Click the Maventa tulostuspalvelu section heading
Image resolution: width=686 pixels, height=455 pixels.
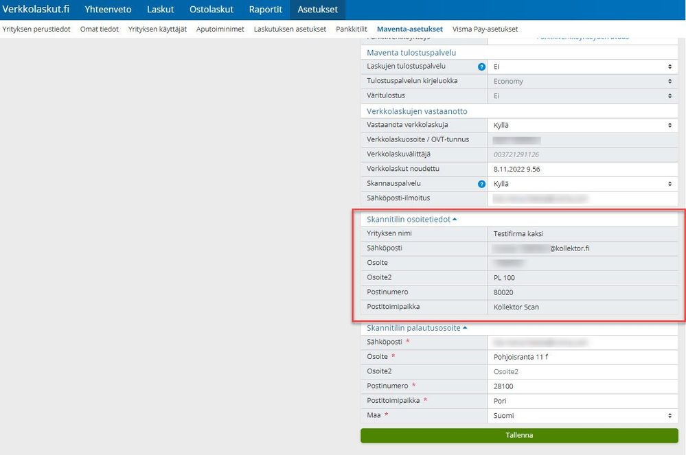tap(411, 52)
